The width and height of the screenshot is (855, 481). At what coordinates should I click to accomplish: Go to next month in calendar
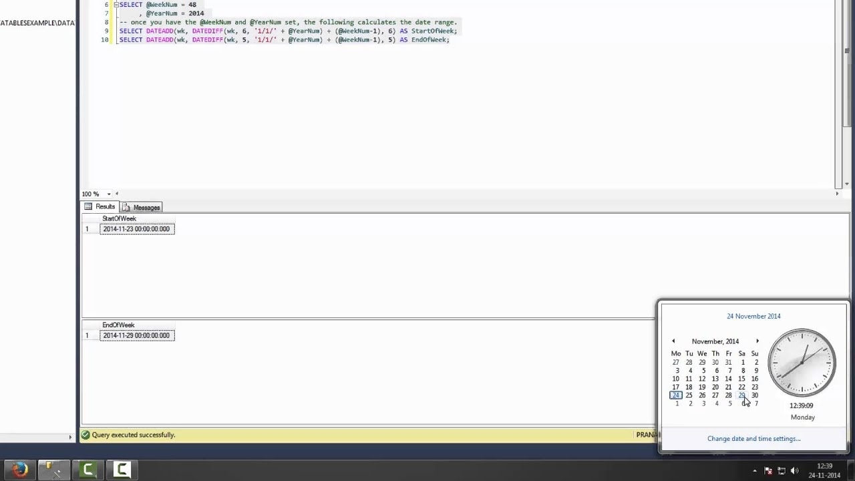(757, 341)
